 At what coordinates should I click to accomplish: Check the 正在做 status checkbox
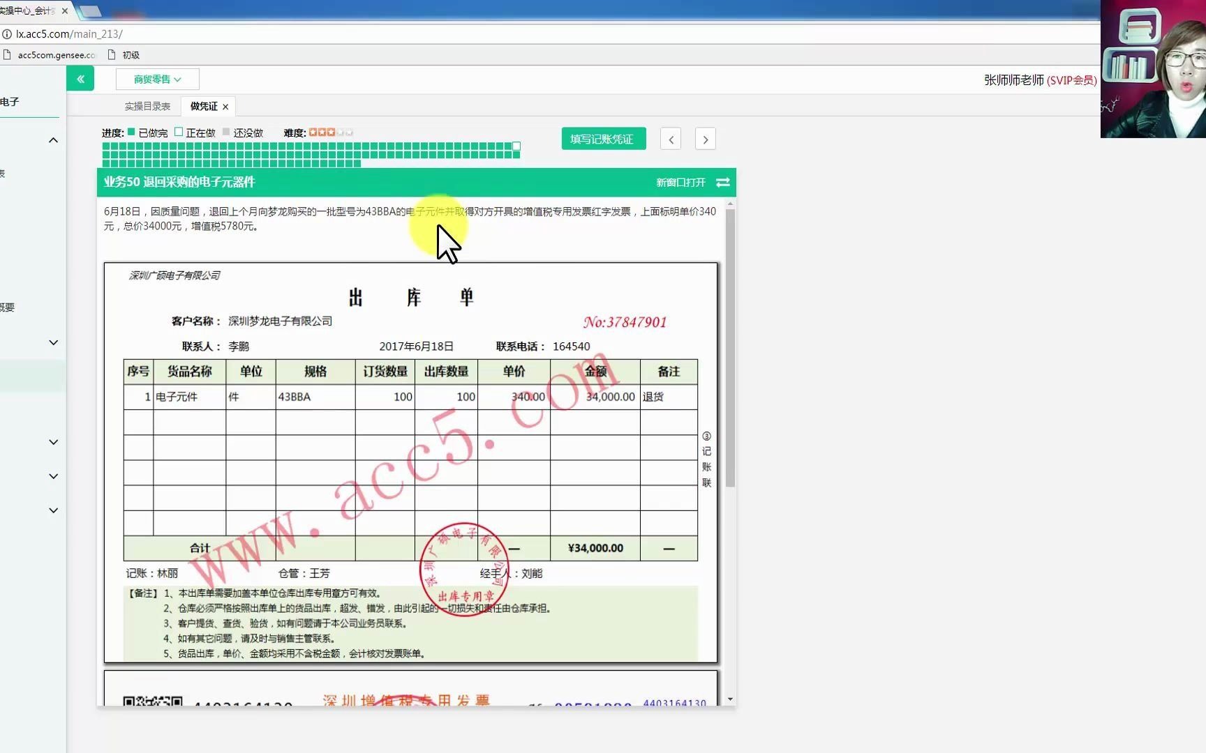coord(179,132)
